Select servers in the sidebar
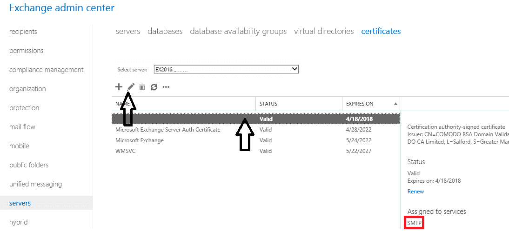The height and width of the screenshot is (232, 509). coord(46,203)
